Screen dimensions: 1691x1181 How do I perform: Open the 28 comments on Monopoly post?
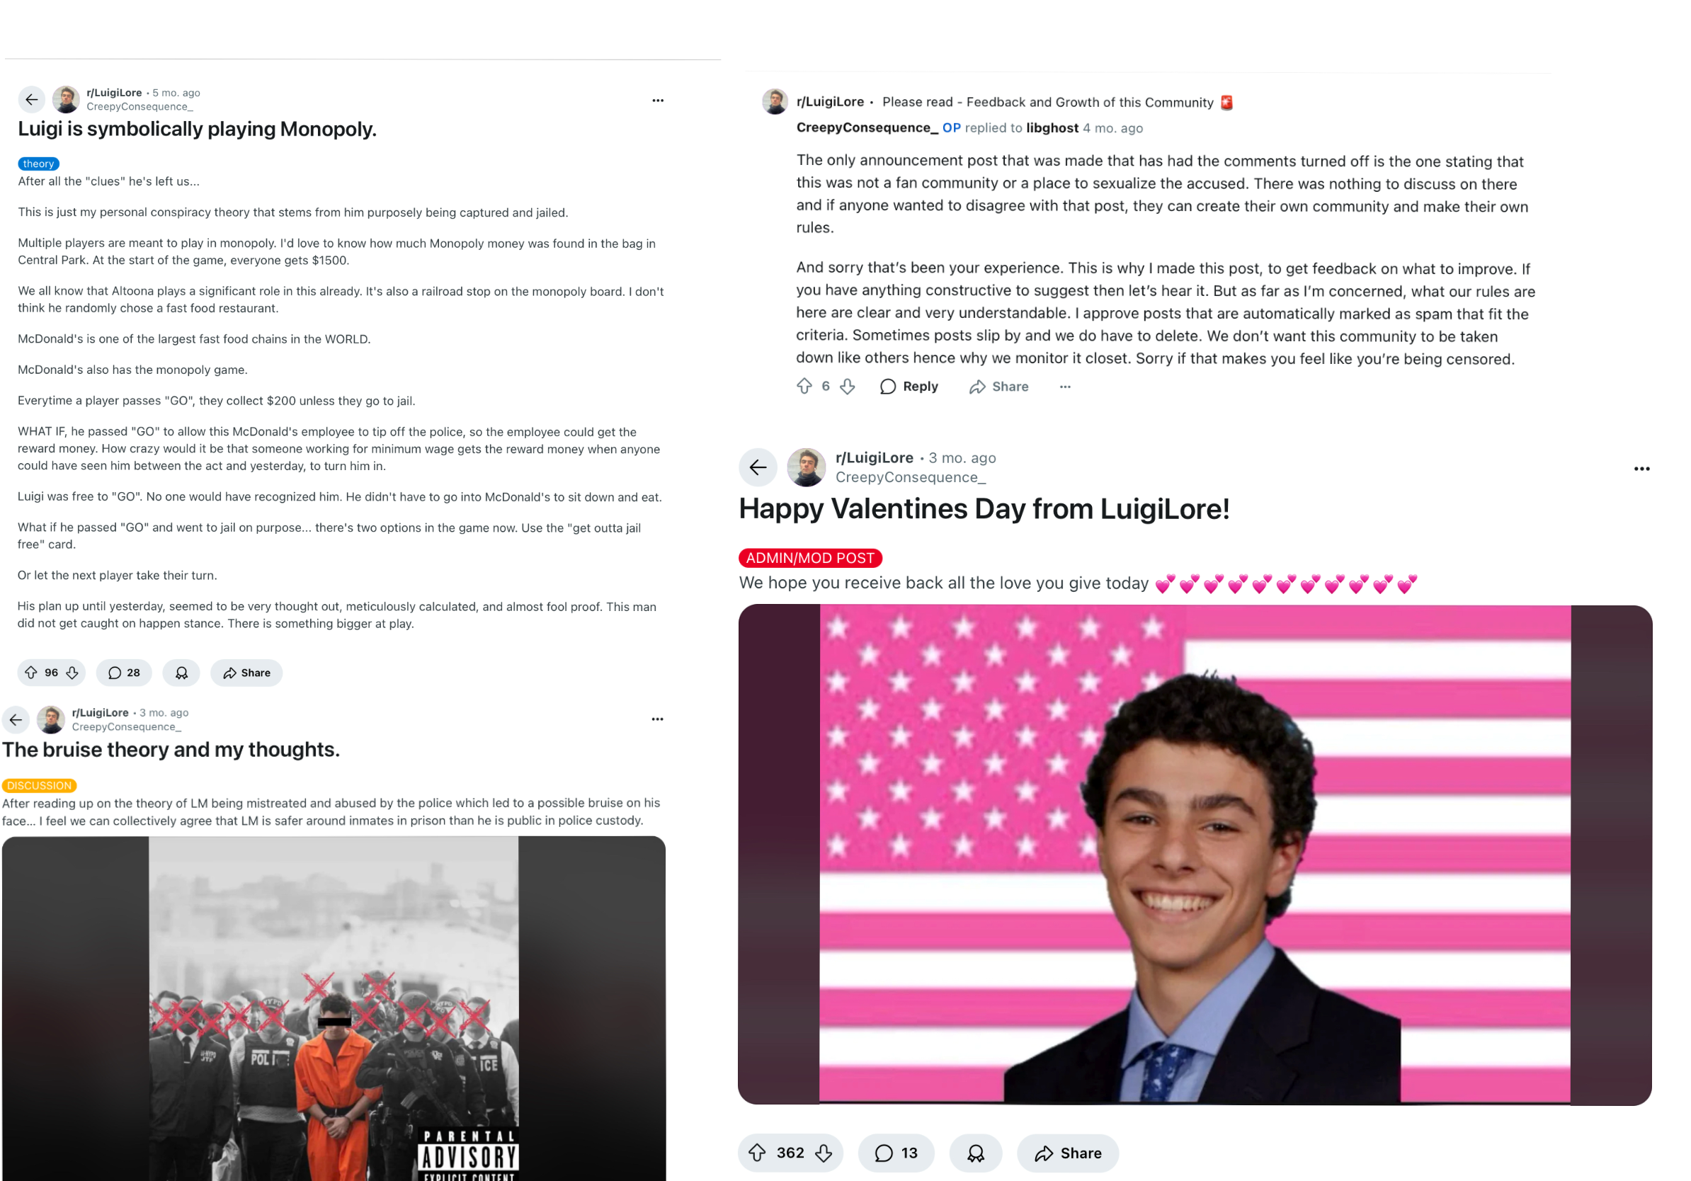point(124,672)
